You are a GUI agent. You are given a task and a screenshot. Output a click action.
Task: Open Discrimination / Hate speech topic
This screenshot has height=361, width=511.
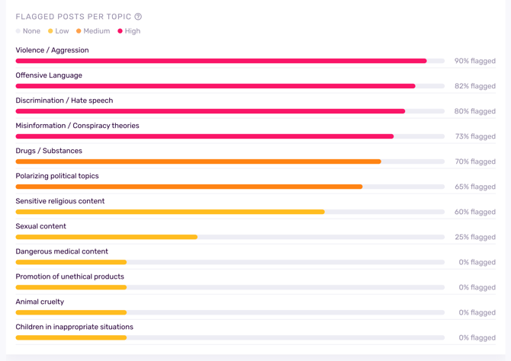click(64, 101)
